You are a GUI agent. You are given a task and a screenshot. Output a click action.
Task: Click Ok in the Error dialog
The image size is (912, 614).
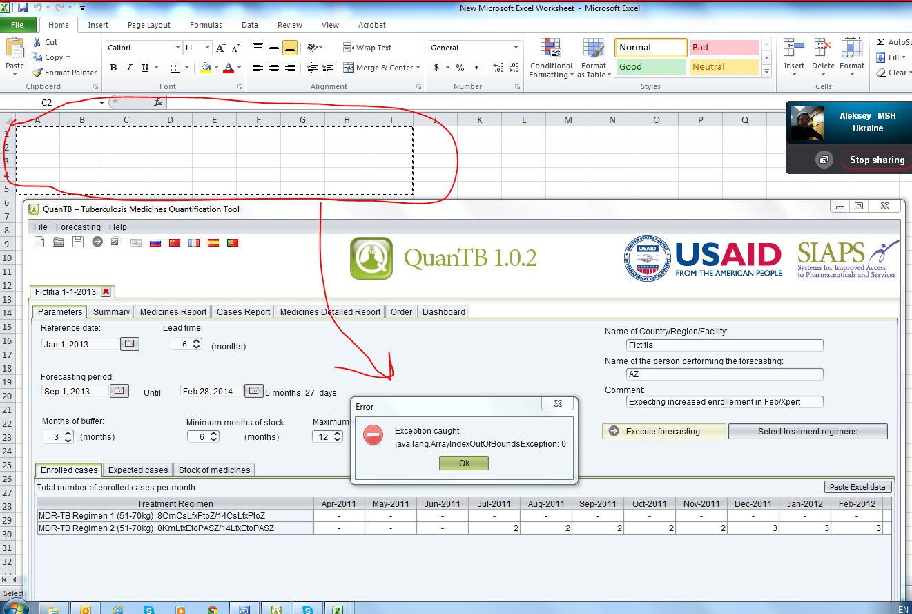[464, 463]
